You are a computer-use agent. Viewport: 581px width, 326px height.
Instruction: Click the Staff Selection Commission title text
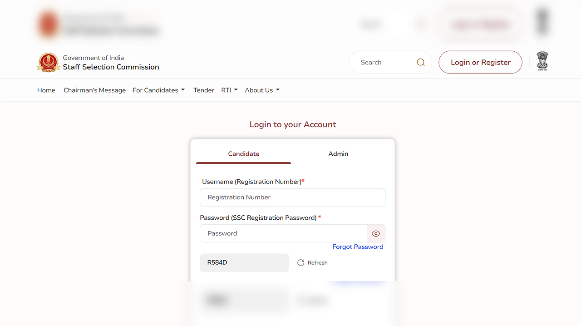111,67
